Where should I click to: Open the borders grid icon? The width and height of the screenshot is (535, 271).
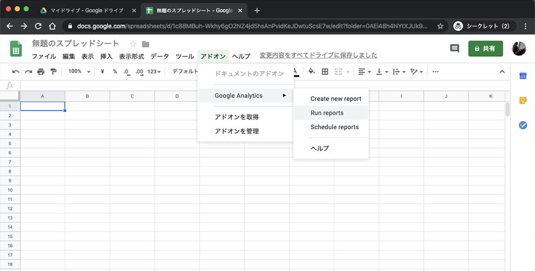[325, 71]
